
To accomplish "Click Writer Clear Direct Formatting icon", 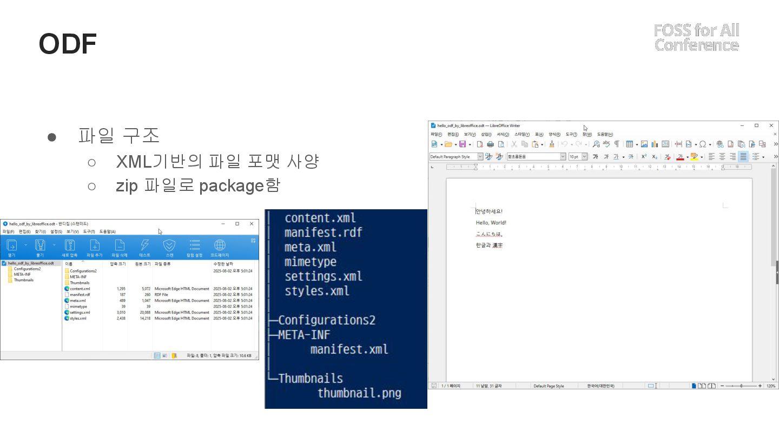I will coord(668,157).
